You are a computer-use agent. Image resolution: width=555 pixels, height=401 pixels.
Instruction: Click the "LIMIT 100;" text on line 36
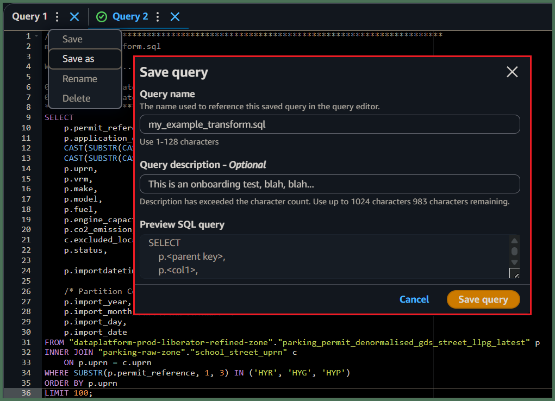68,393
